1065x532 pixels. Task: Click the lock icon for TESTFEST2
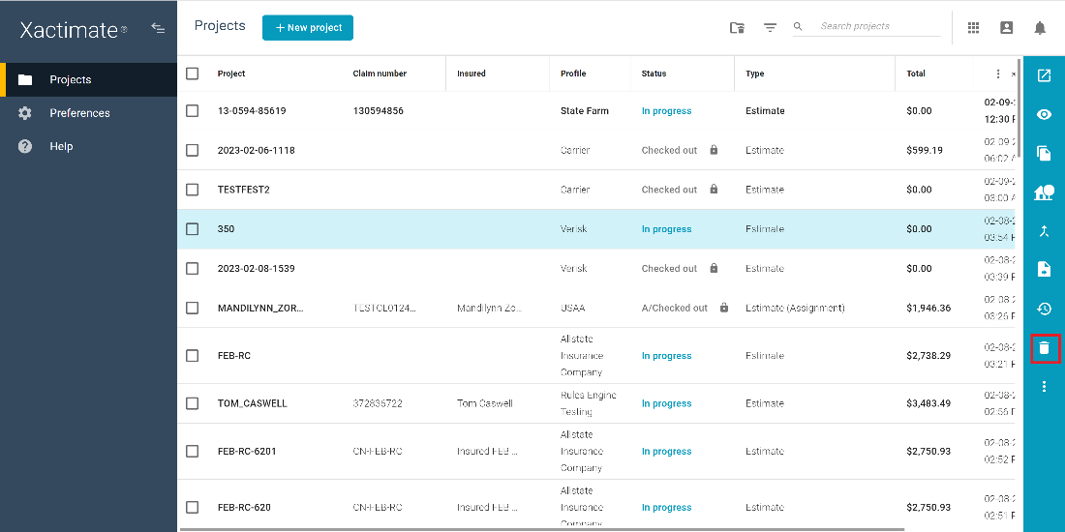point(714,189)
